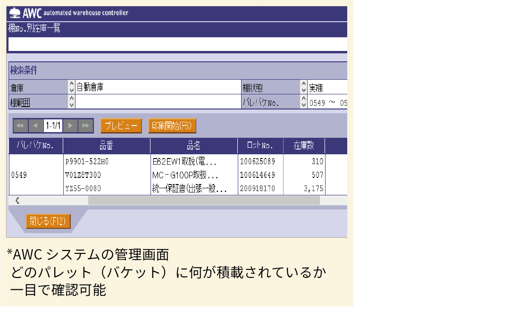518x310 pixels.
Task: Click the left arrow on the horizontal scrollbar
Action: tap(17, 201)
